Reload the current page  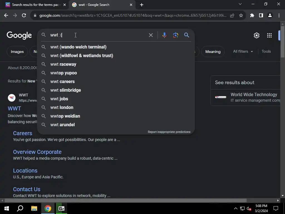(24, 16)
